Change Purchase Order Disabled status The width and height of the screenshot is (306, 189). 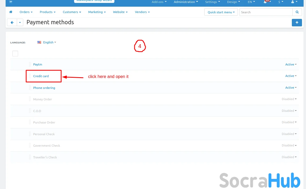tap(289, 122)
